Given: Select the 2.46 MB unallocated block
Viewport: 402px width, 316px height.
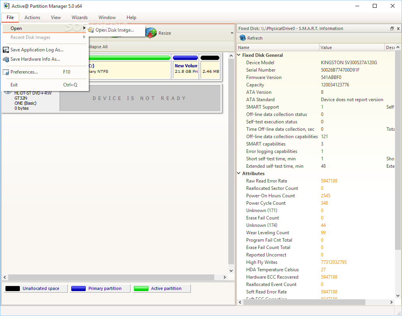Looking at the screenshot, I should 210,67.
